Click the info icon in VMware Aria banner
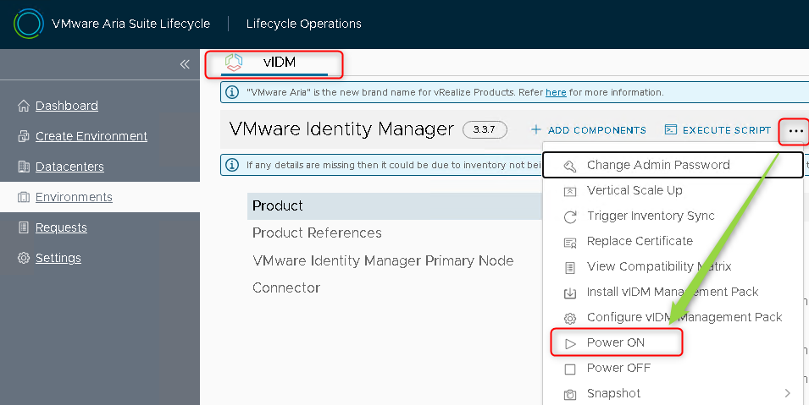 [232, 92]
